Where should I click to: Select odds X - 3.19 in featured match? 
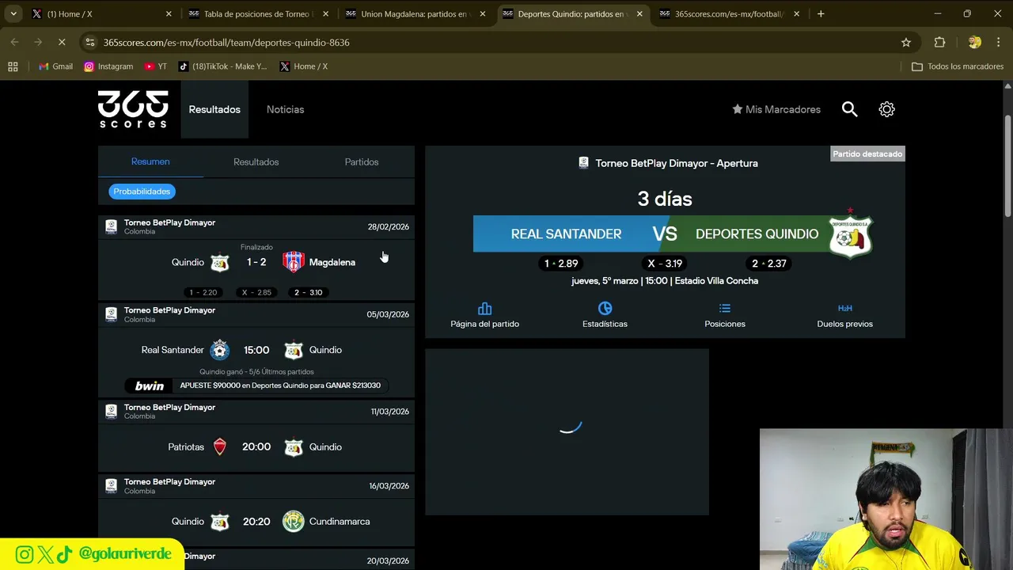tap(665, 264)
